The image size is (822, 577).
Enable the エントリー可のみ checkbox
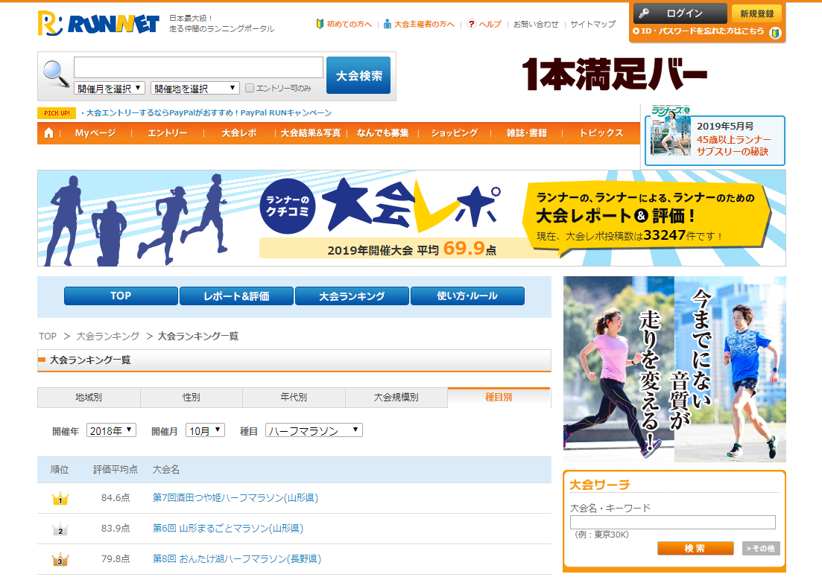pos(250,89)
